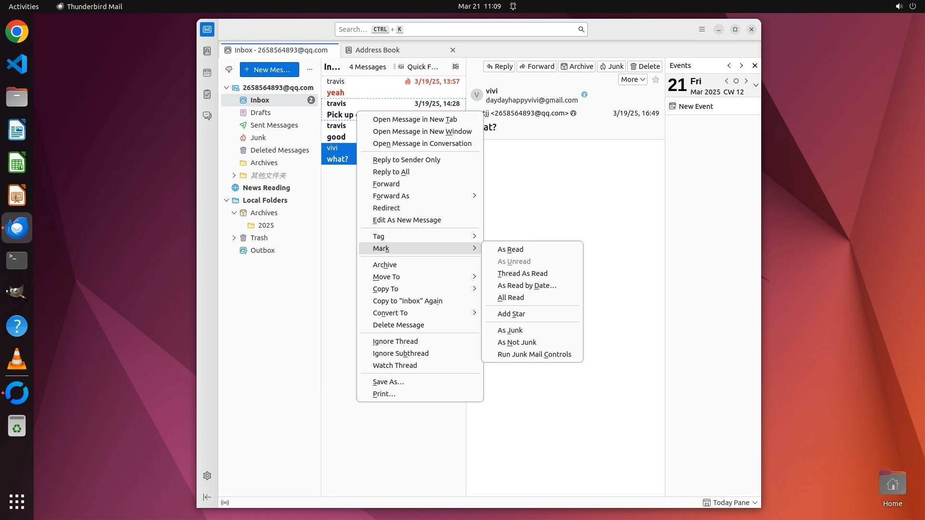
Task: Select As Read in Mark submenu
Action: click(510, 249)
